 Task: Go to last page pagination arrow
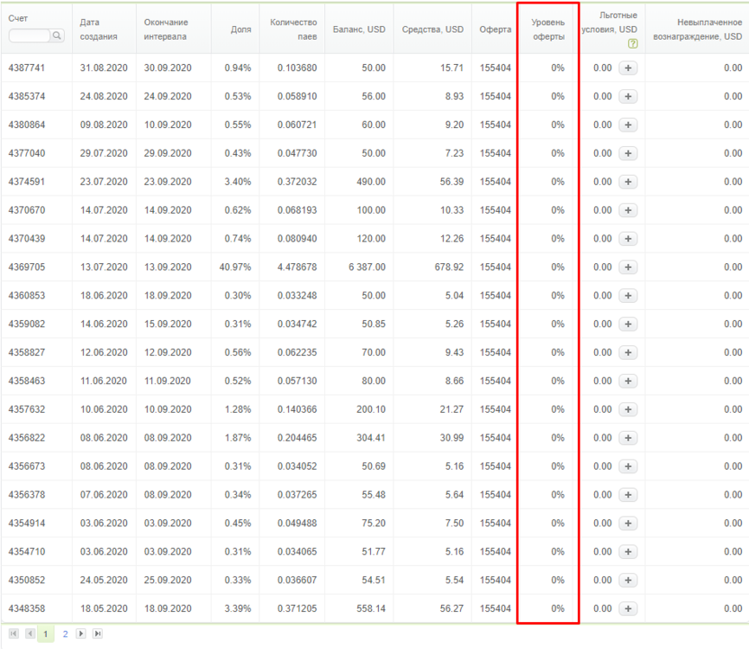98,633
